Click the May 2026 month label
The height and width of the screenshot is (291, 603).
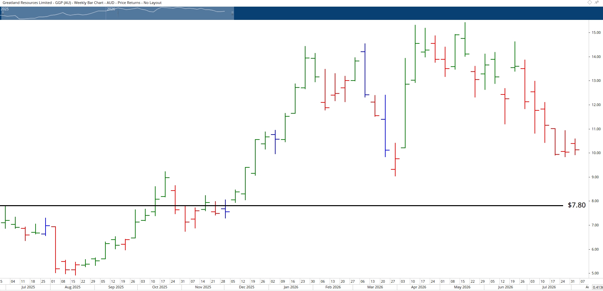click(x=462, y=287)
